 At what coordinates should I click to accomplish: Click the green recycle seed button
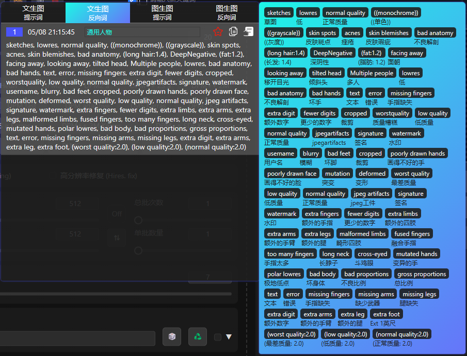tap(197, 336)
